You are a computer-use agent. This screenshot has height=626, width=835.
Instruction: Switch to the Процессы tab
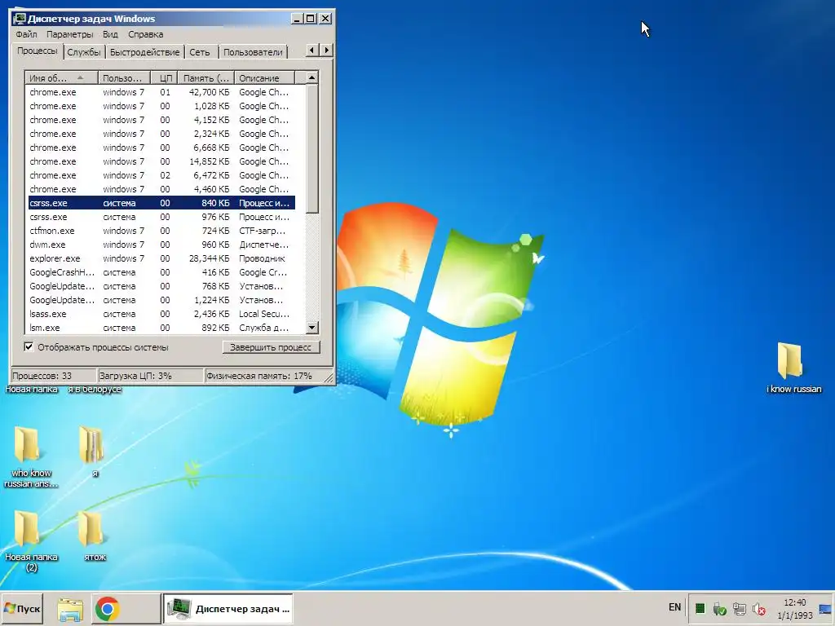click(x=38, y=51)
